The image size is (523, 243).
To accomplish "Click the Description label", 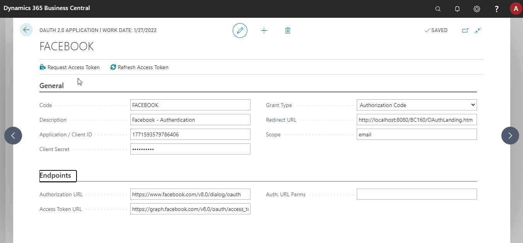I will point(53,120).
